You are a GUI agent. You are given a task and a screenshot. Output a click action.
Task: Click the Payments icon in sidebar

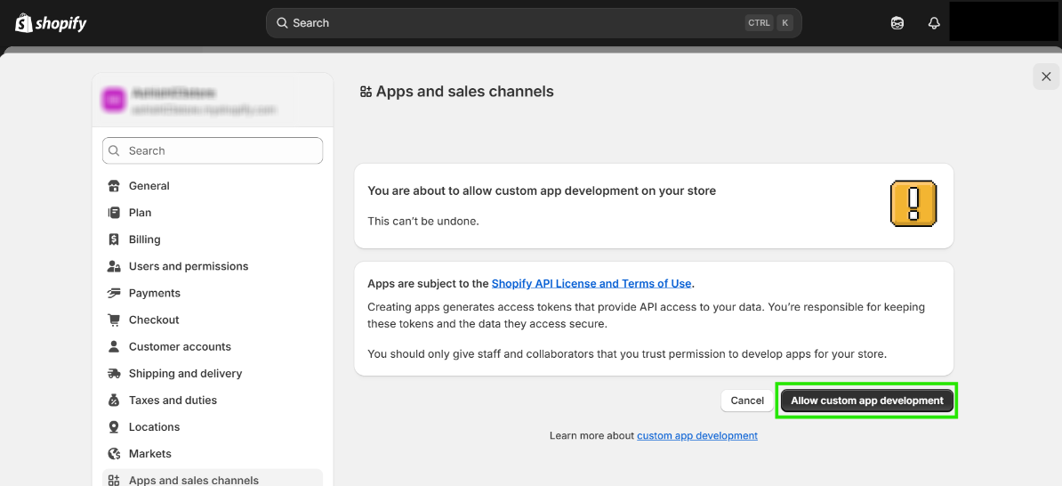click(x=114, y=293)
